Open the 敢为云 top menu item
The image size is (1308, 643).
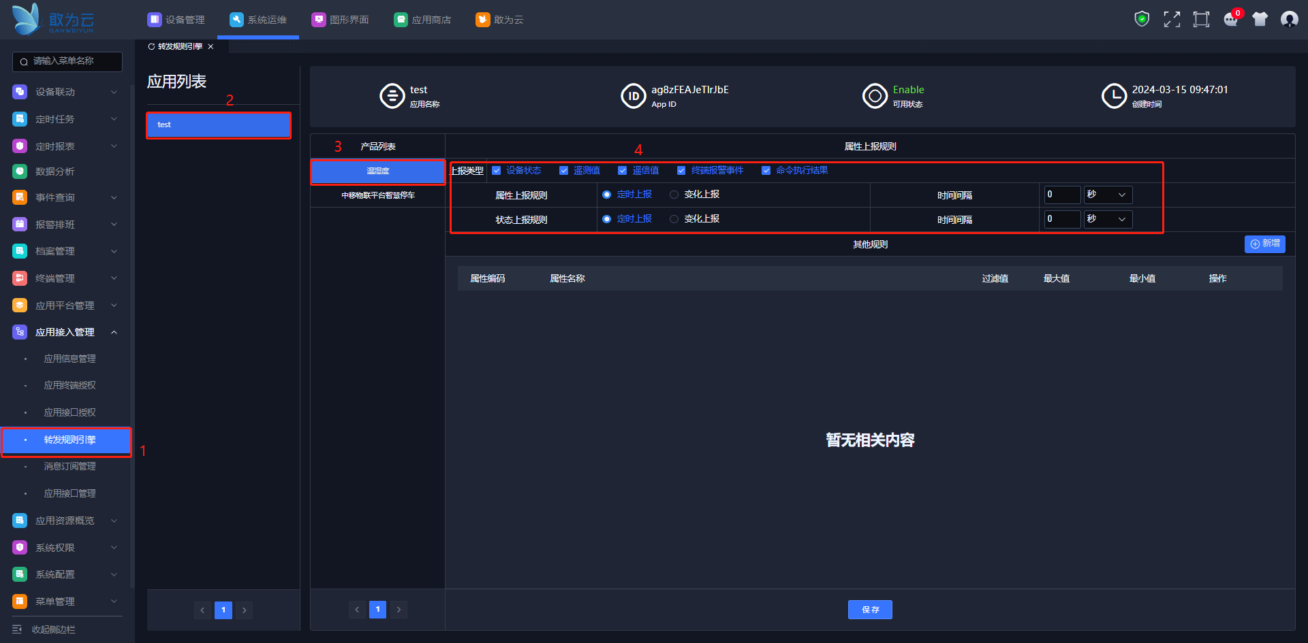(x=499, y=20)
